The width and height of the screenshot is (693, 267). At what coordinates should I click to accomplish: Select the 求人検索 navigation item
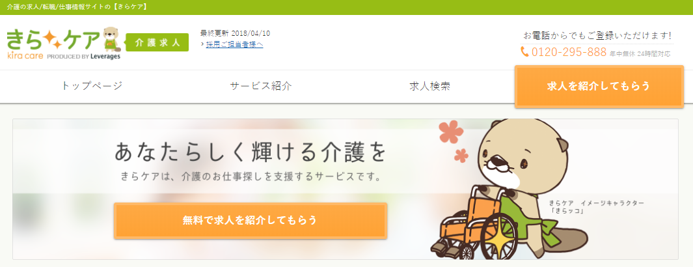[x=430, y=86]
